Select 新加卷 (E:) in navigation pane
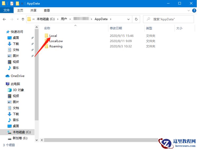Screen dimensions: 197x149 coord(20,138)
